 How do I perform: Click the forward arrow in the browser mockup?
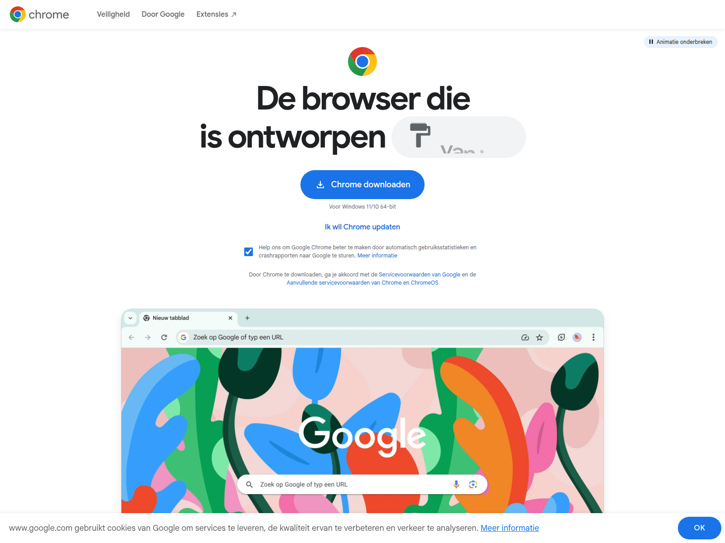148,338
